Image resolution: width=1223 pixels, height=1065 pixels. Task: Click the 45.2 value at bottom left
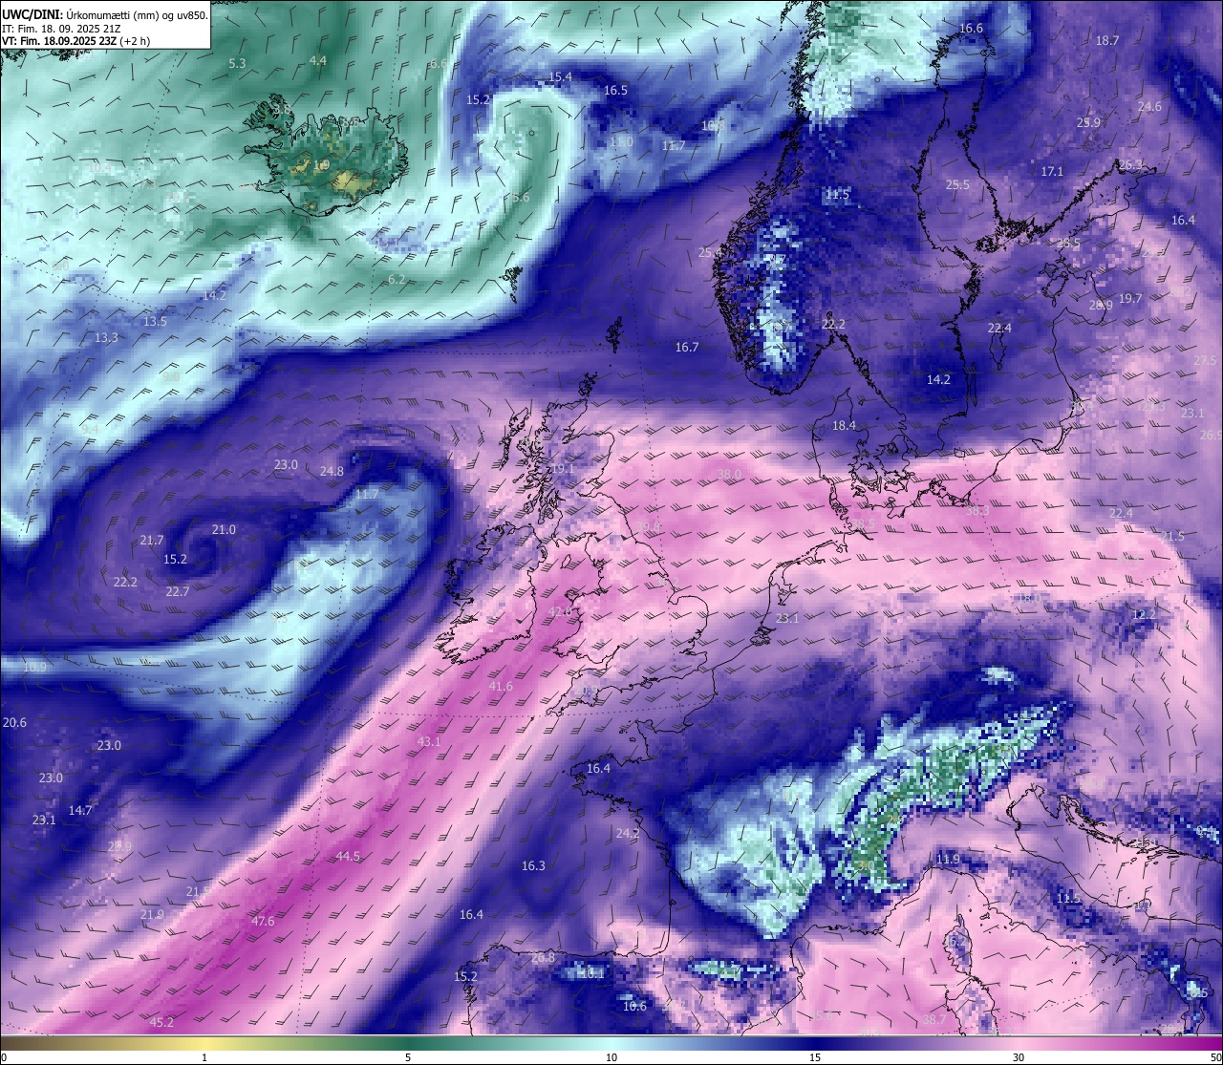(x=162, y=1022)
